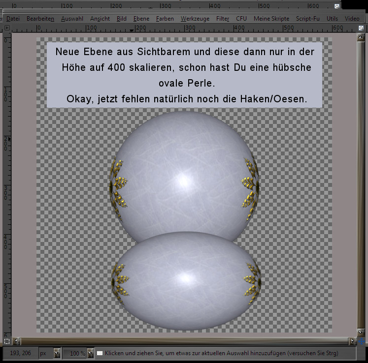Click the zoom percentage input field
The width and height of the screenshot is (368, 363).
coord(75,353)
